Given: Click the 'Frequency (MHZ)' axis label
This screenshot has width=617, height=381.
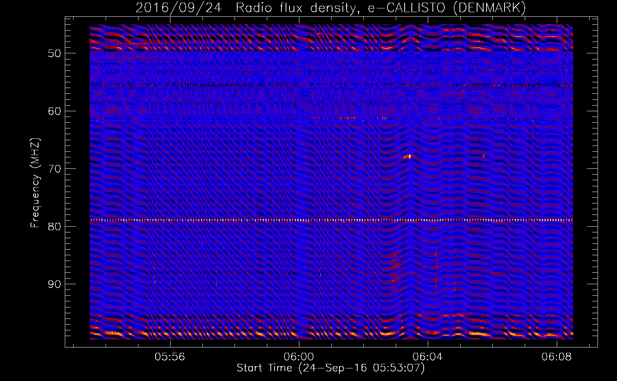Looking at the screenshot, I should pyautogui.click(x=35, y=183).
